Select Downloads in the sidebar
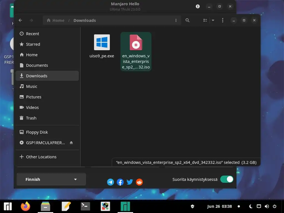Image resolution: width=284 pixels, height=213 pixels. tap(47, 76)
